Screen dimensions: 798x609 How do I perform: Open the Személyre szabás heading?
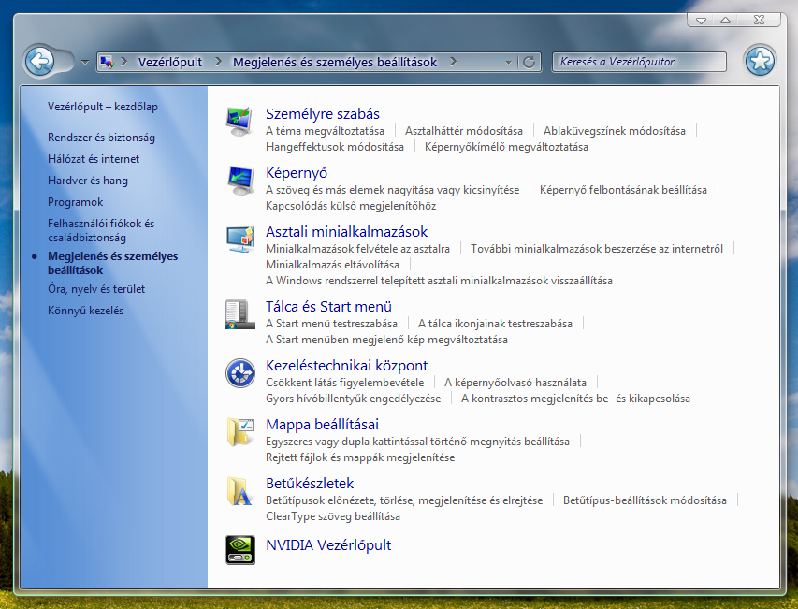coord(323,113)
